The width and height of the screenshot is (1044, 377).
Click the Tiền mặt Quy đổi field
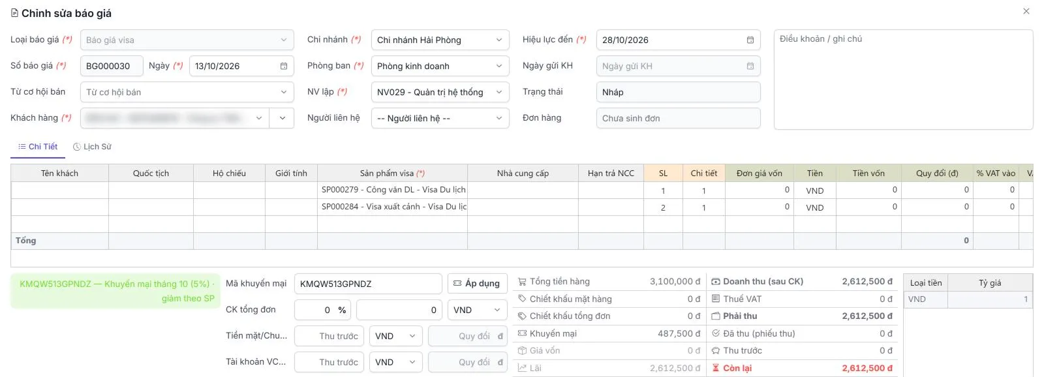467,336
